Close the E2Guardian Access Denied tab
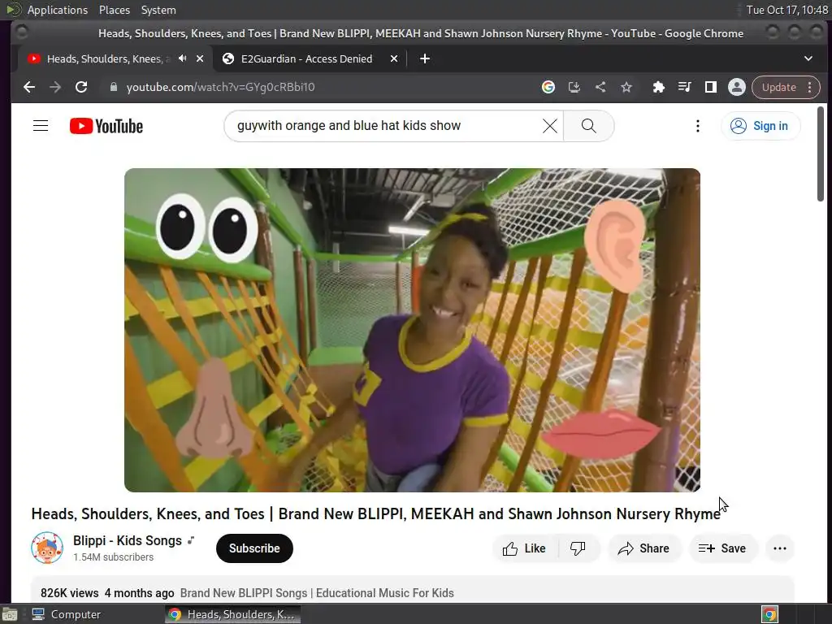This screenshot has width=832, height=624. pos(394,58)
